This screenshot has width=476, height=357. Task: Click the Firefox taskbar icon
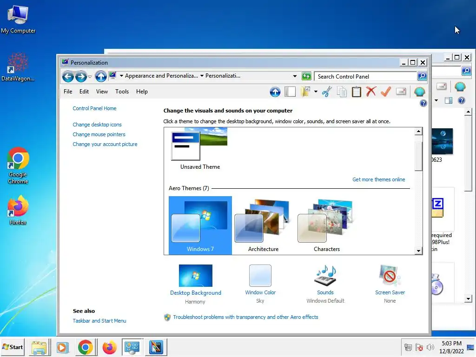tap(109, 347)
